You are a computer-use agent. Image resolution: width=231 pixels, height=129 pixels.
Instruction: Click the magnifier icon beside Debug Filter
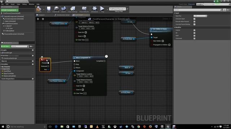127,9
